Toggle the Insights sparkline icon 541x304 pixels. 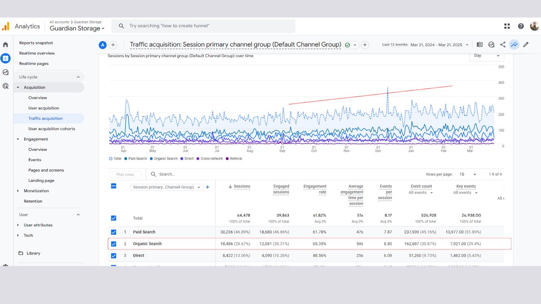(514, 45)
